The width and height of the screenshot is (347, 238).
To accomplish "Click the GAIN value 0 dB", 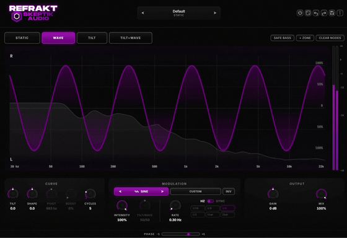I will (273, 208).
